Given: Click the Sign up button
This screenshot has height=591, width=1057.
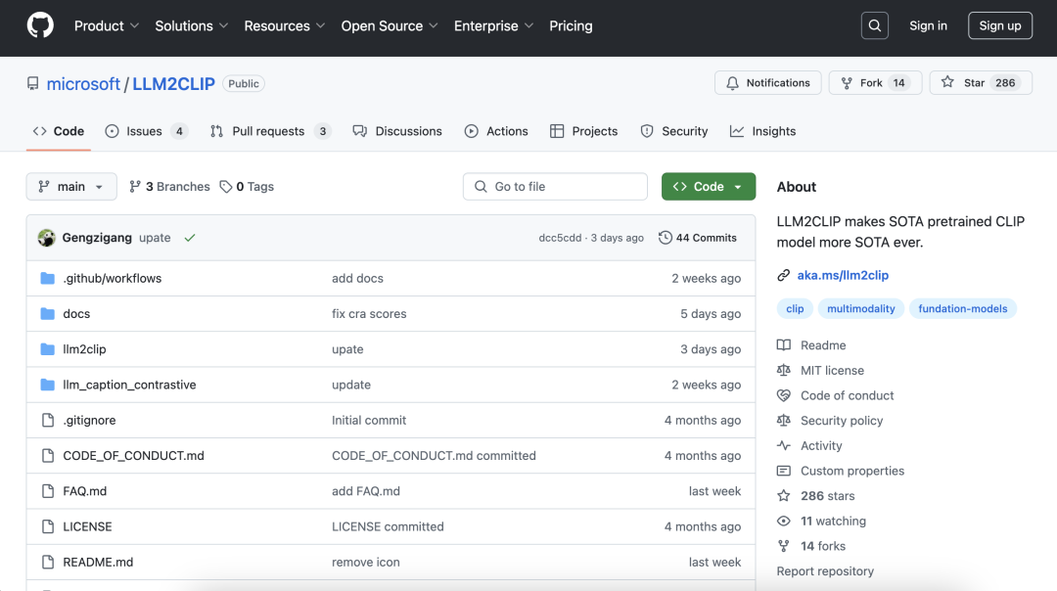Looking at the screenshot, I should click(999, 25).
